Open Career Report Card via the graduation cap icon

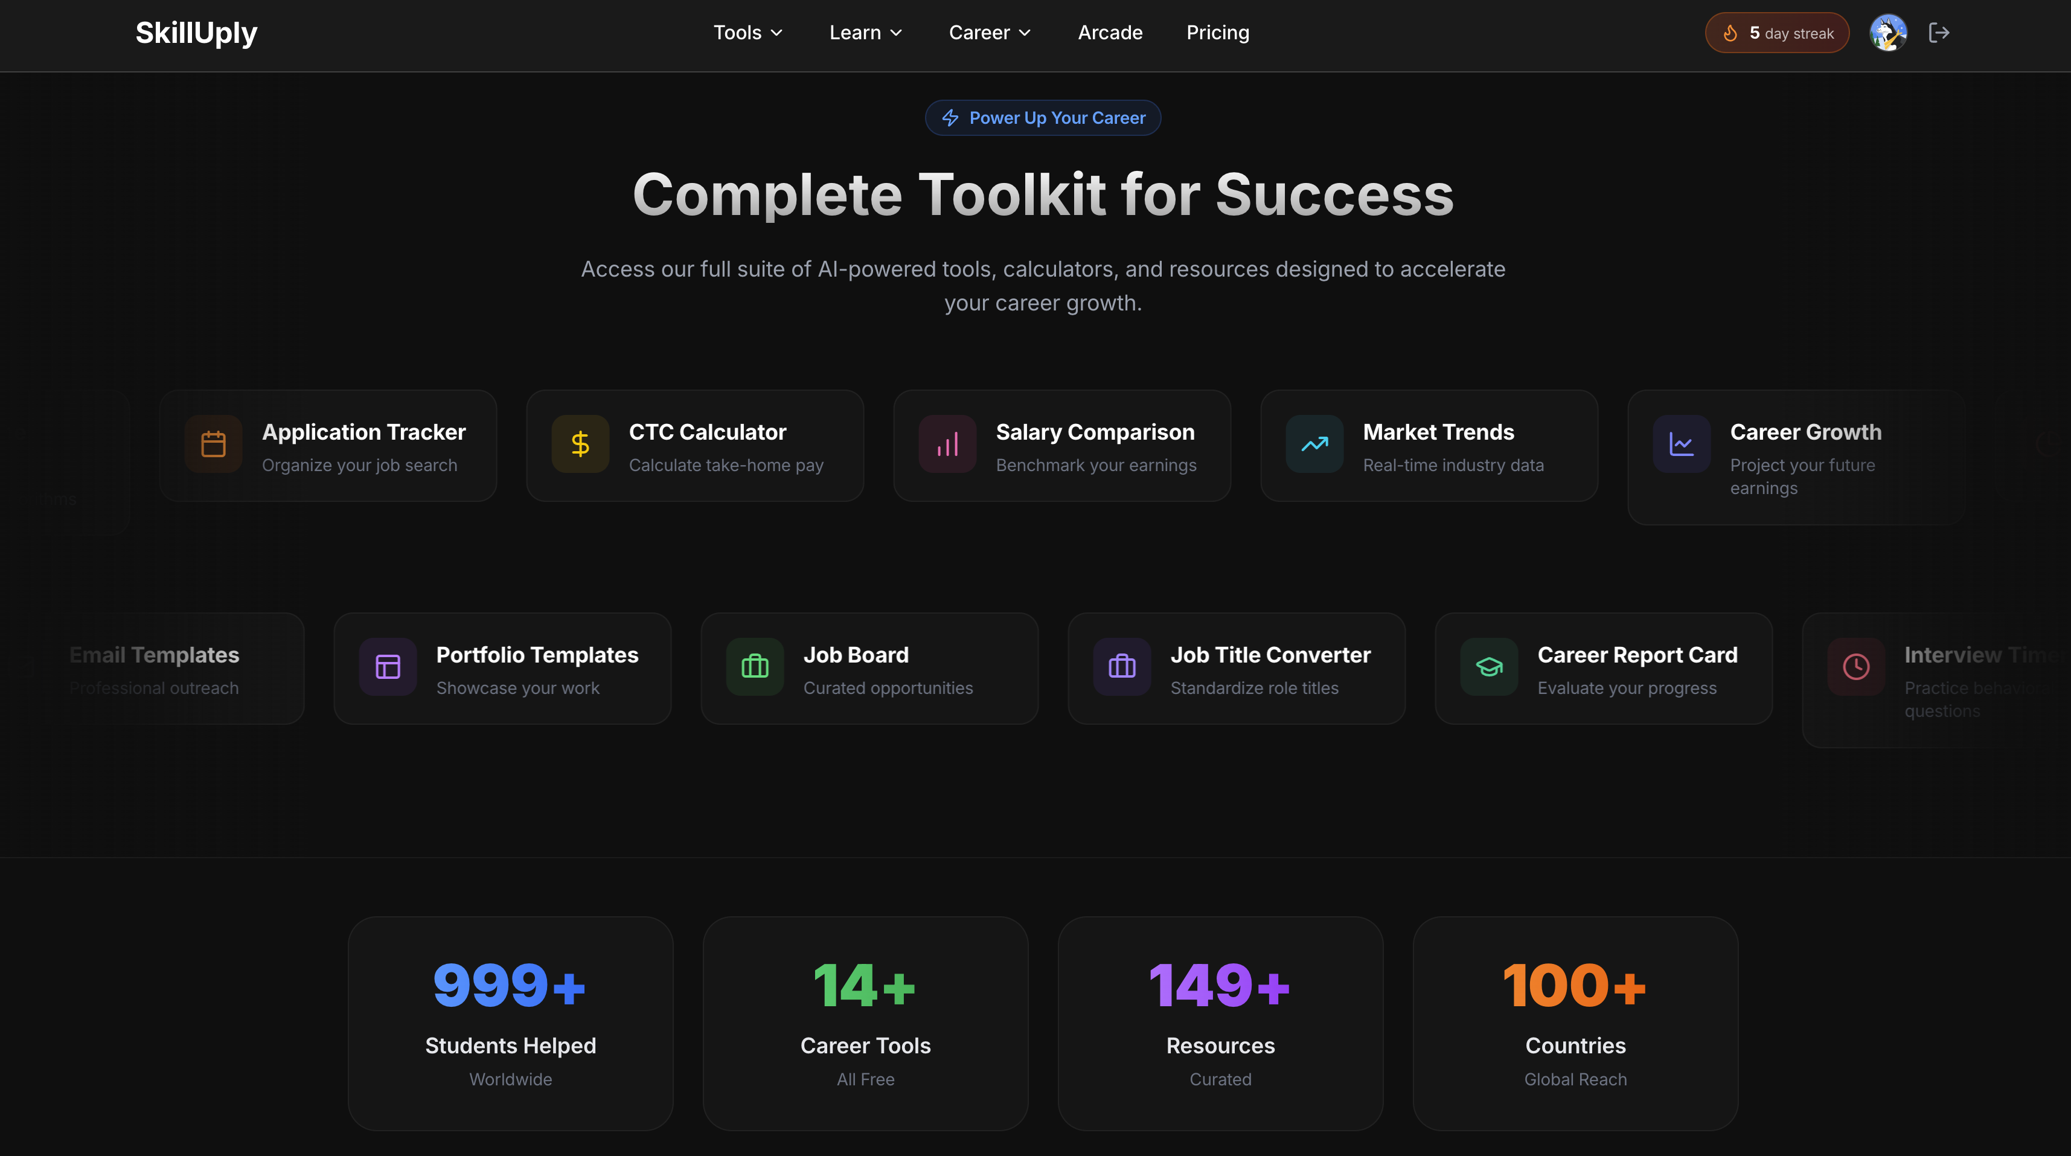pyautogui.click(x=1489, y=667)
